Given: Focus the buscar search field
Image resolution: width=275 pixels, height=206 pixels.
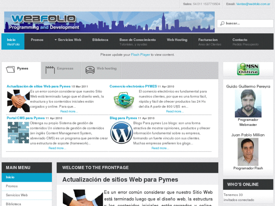Looking at the screenshot, I should 245,23.
